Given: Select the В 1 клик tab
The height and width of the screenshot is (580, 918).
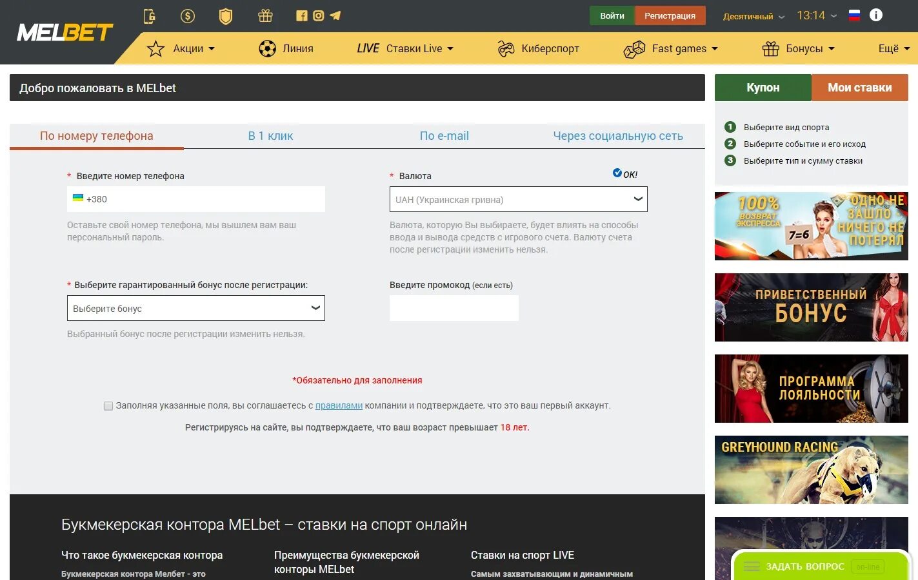Looking at the screenshot, I should coord(270,136).
